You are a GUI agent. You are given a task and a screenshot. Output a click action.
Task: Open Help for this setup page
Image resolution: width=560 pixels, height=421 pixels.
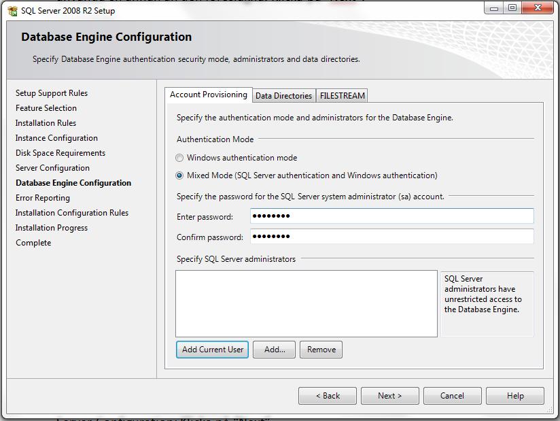click(515, 396)
